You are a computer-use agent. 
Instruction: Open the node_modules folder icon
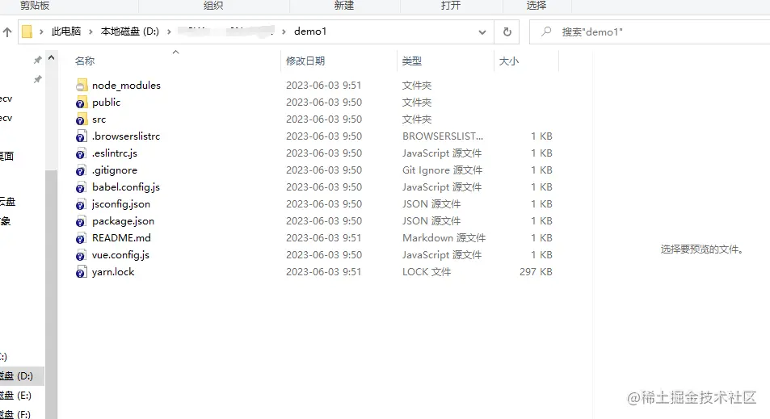[x=82, y=86]
